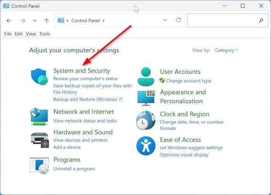Click the Clock and Region globe icon
This screenshot has width=271, height=195.
coord(146,121)
